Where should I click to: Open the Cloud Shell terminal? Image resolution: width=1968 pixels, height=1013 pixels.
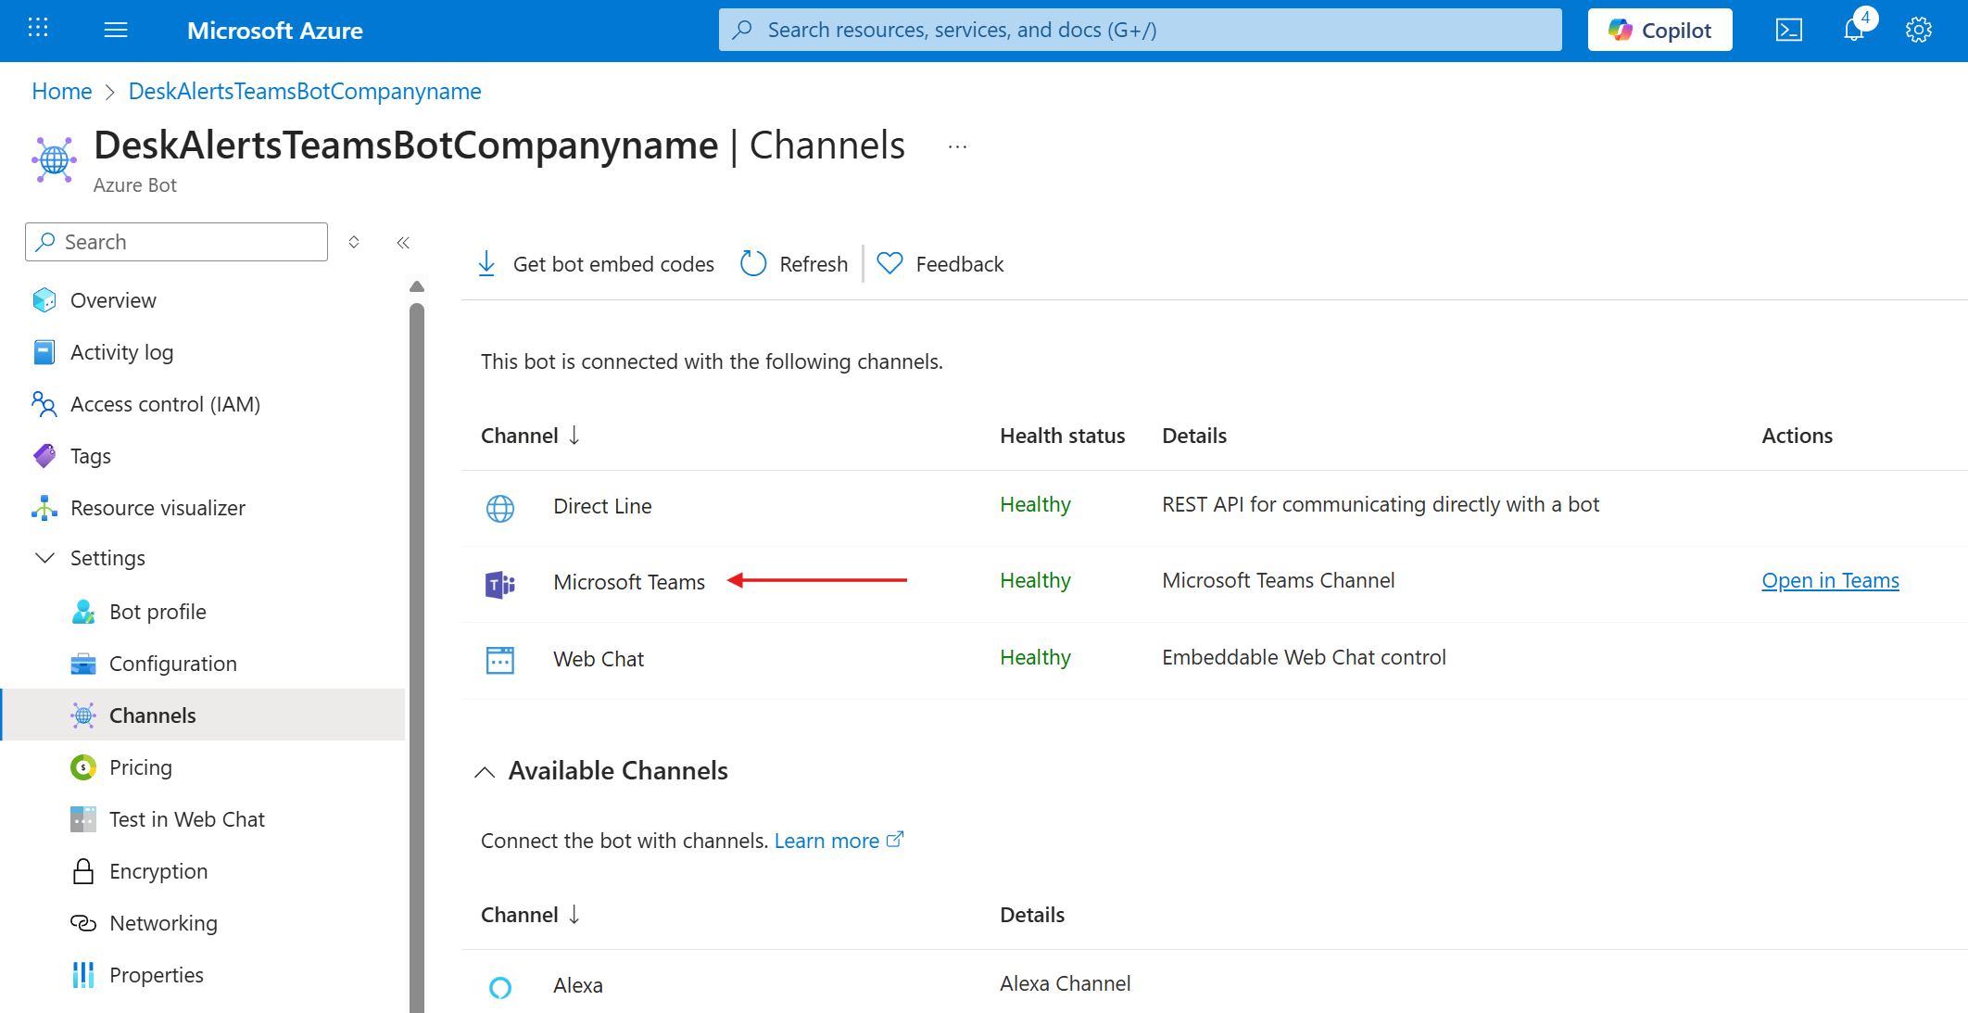1789,29
